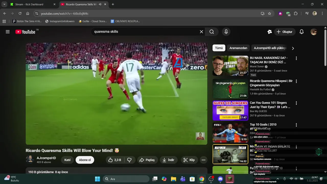Open the green extension with badge 10
Screen dimensions: 327x184
pyautogui.click(x=288, y=14)
